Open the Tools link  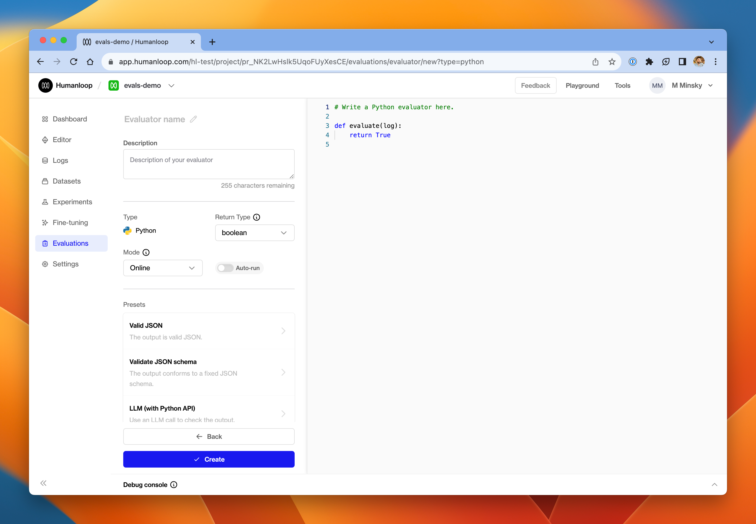click(622, 85)
